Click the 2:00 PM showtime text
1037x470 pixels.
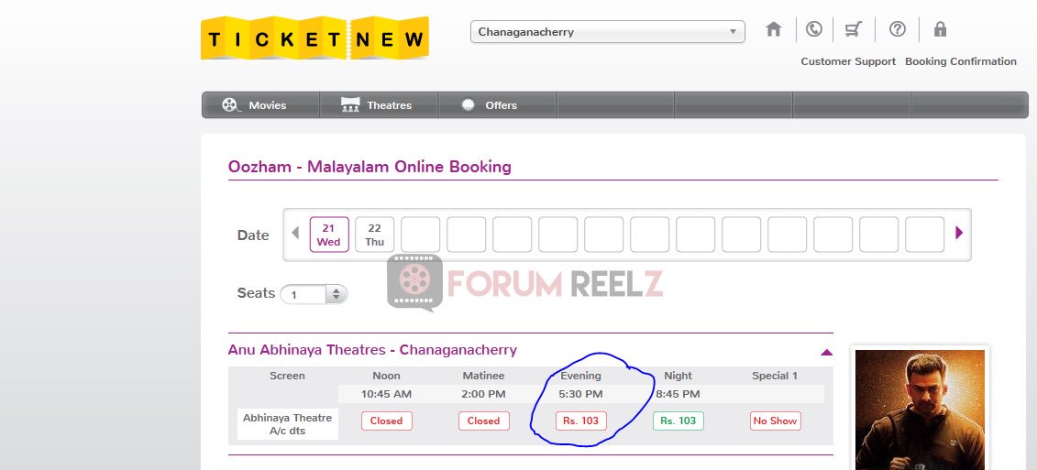tap(483, 395)
